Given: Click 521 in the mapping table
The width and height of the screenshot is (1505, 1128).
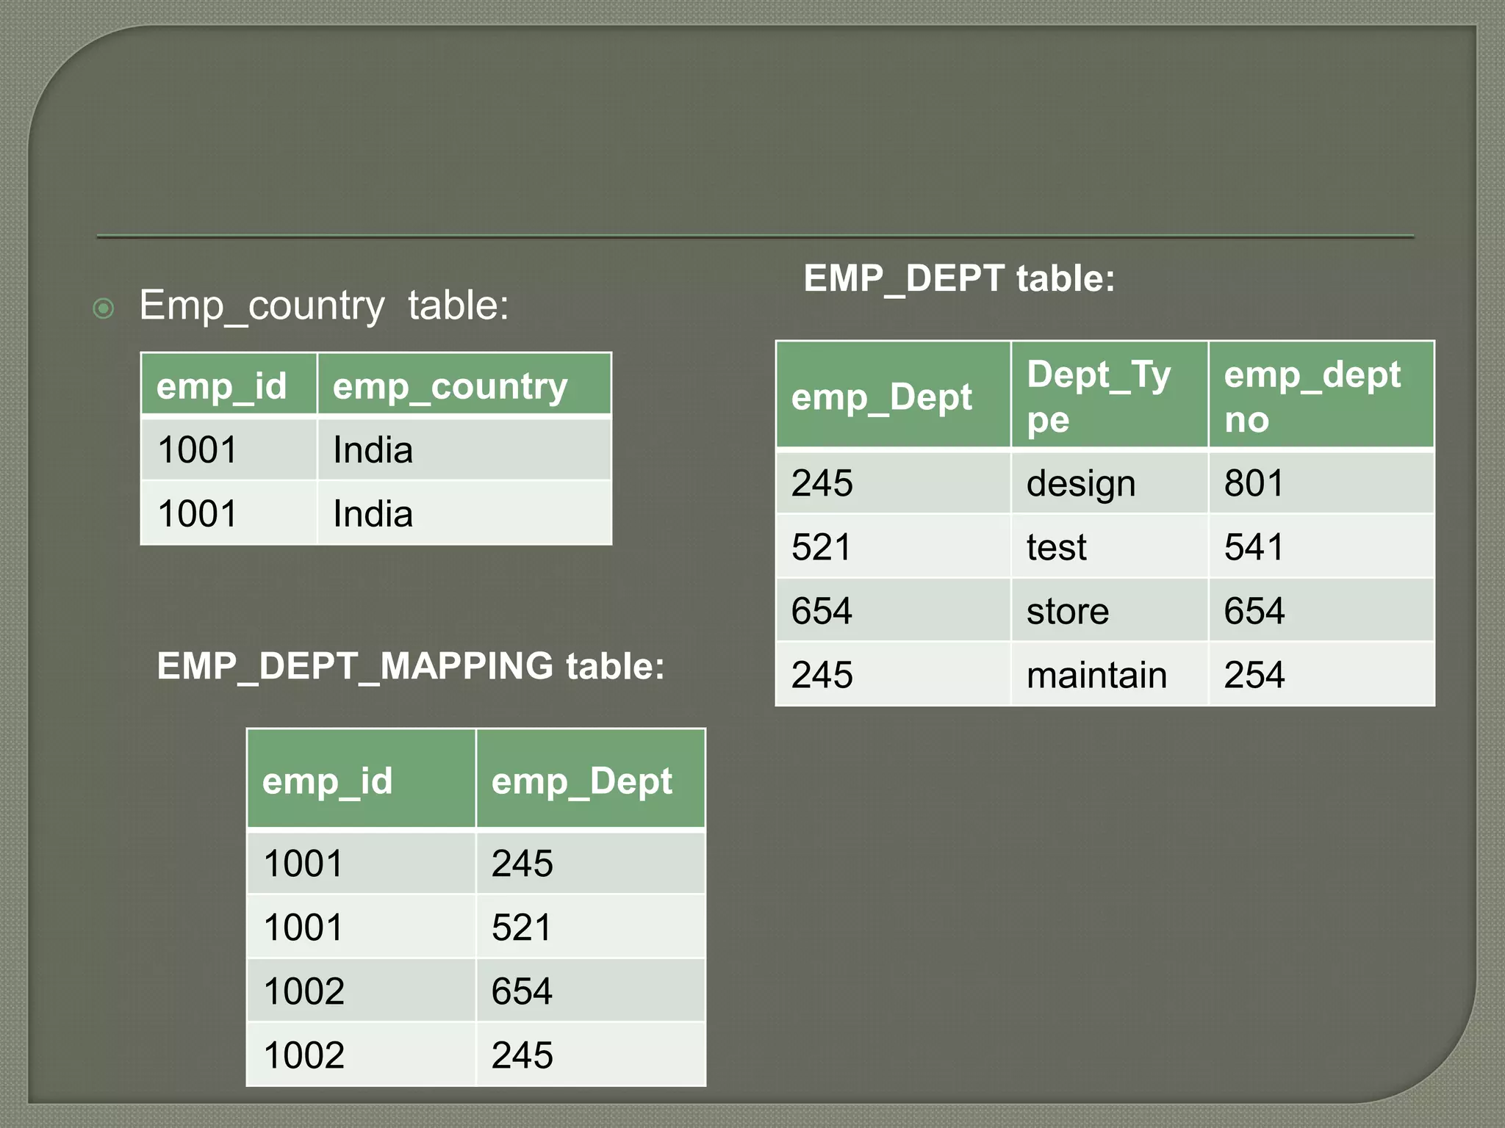Looking at the screenshot, I should coord(591,926).
